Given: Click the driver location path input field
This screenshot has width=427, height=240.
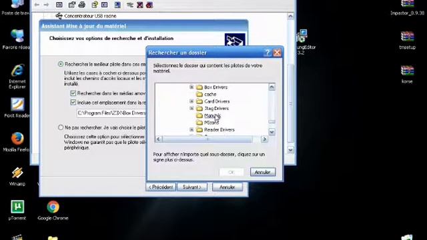Looking at the screenshot, I should (x=111, y=113).
